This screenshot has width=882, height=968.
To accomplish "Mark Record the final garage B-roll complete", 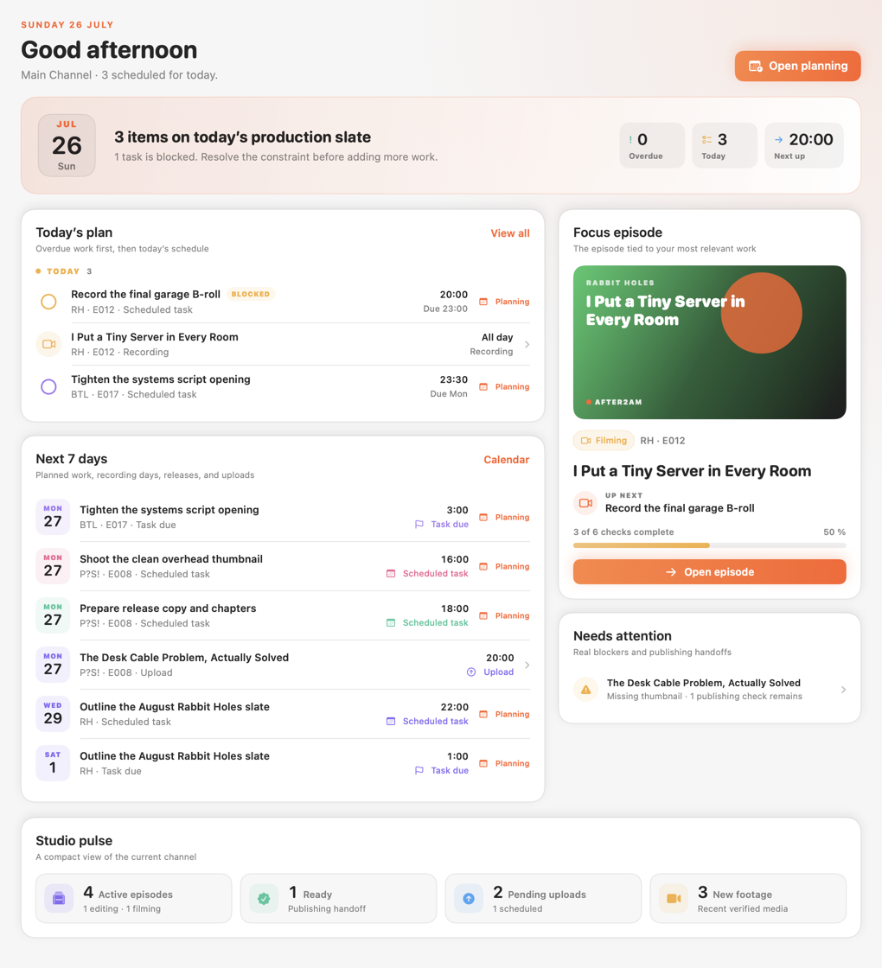I will click(48, 302).
